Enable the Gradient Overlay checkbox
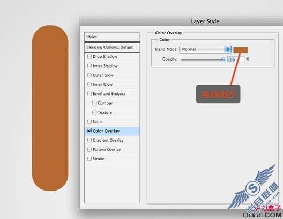 (x=90, y=140)
